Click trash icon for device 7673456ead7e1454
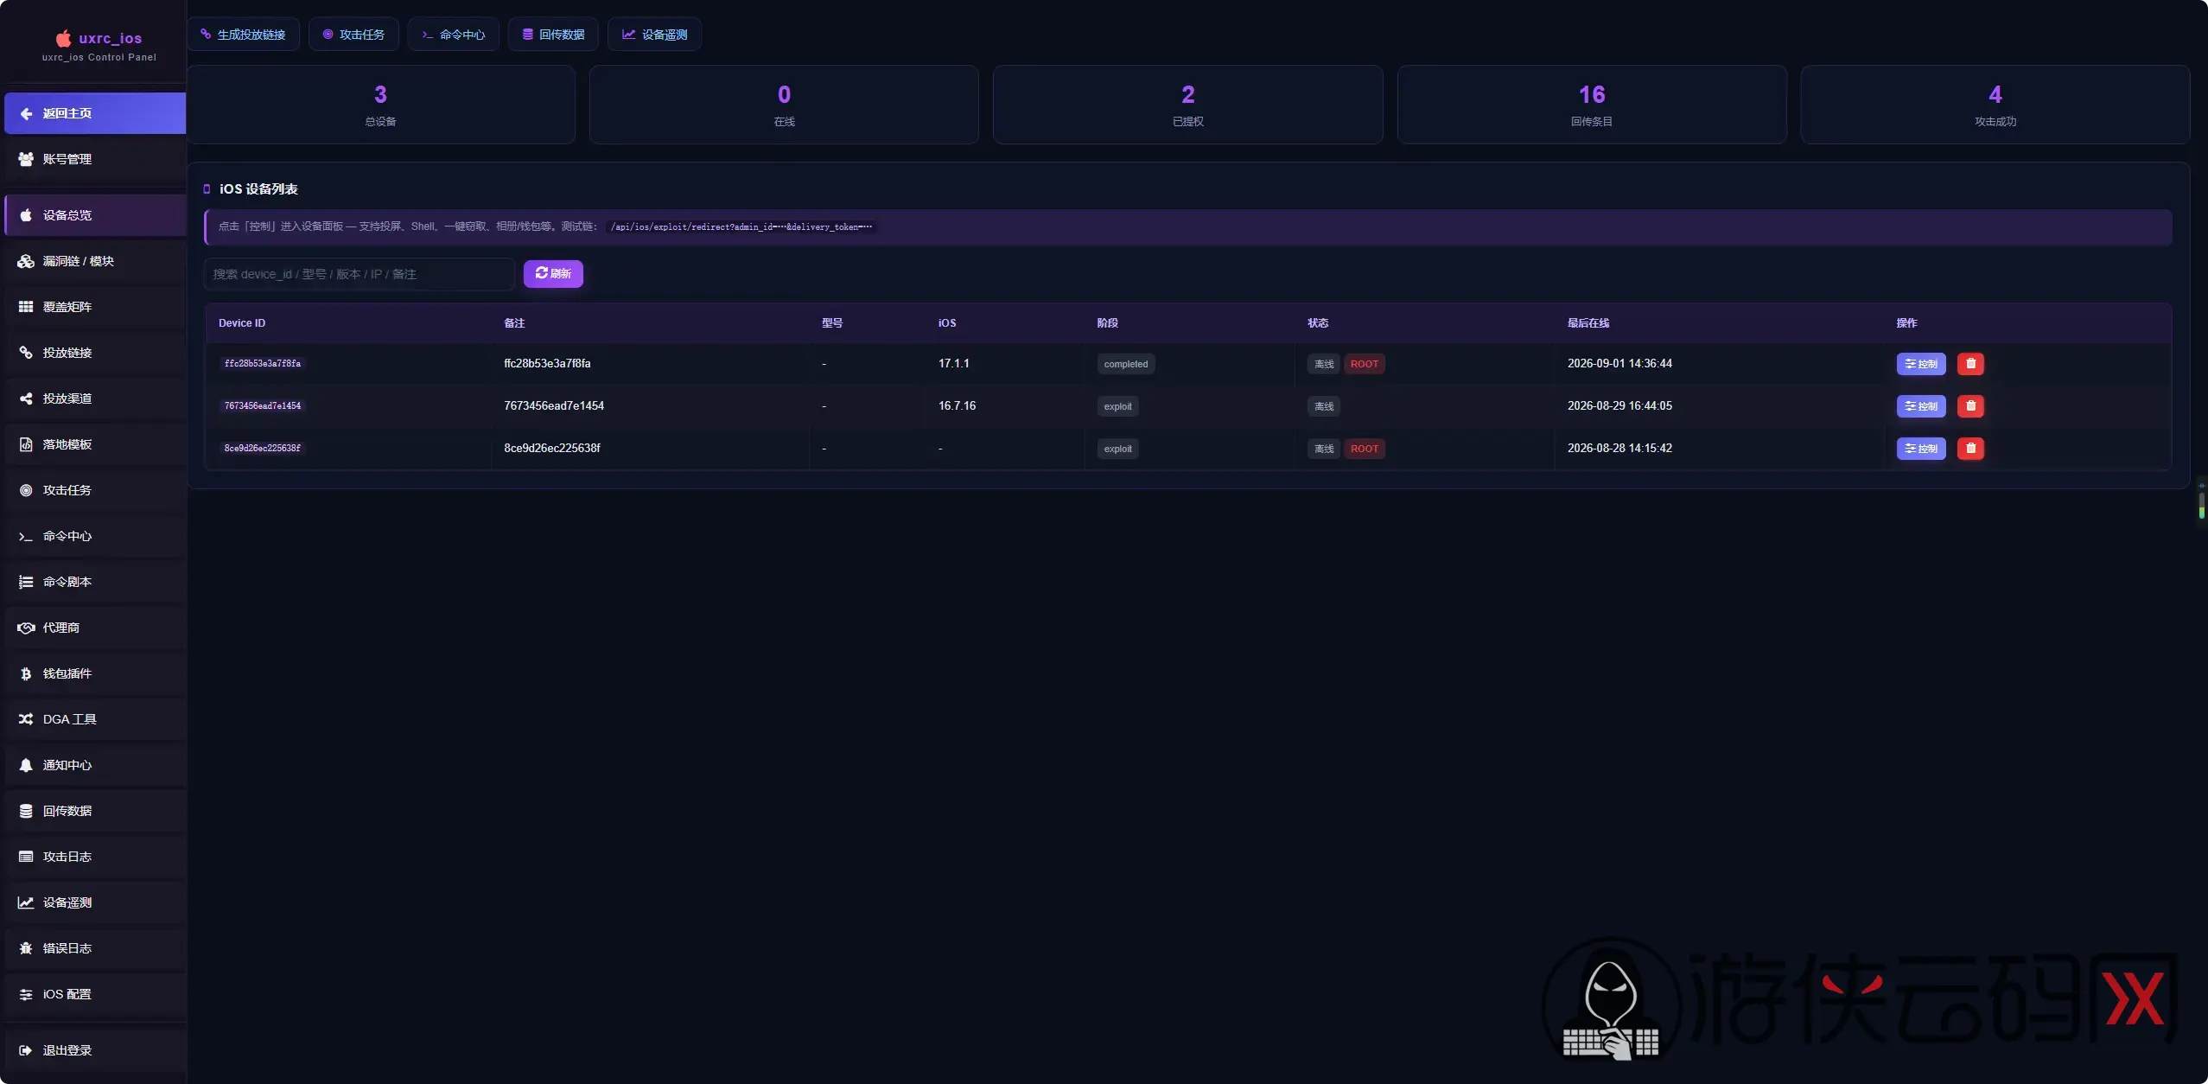 point(1970,406)
